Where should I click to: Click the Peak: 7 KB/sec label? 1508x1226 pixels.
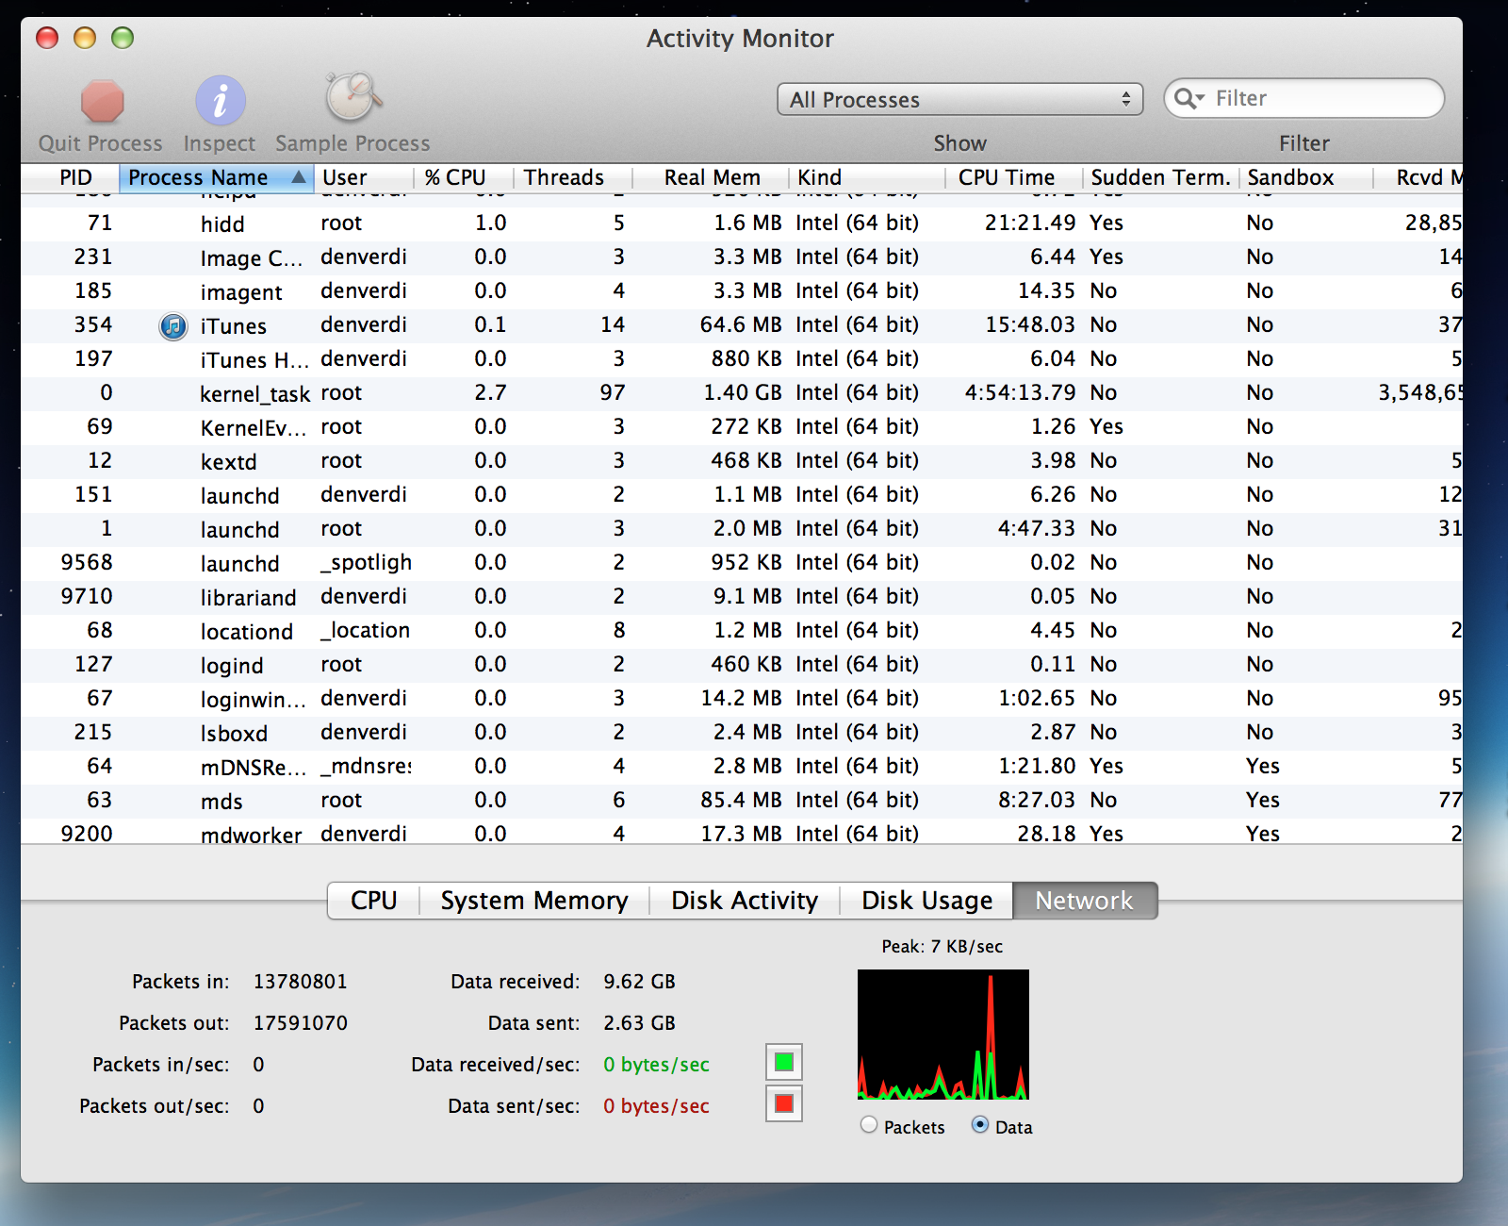click(942, 946)
